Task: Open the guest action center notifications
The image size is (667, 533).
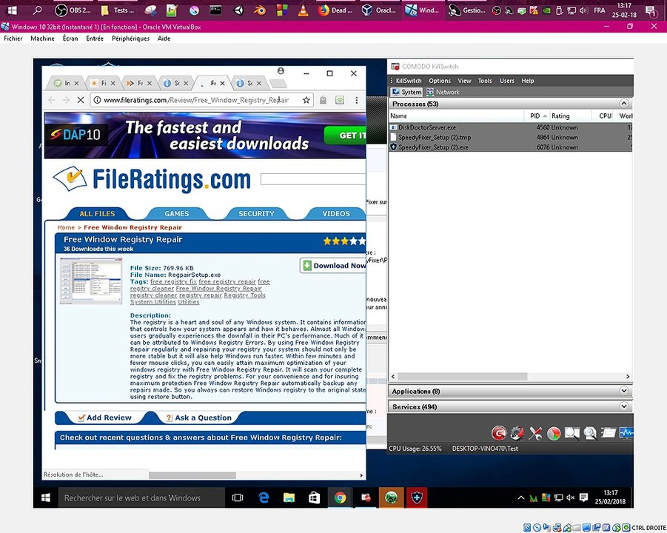Action: coord(583,497)
